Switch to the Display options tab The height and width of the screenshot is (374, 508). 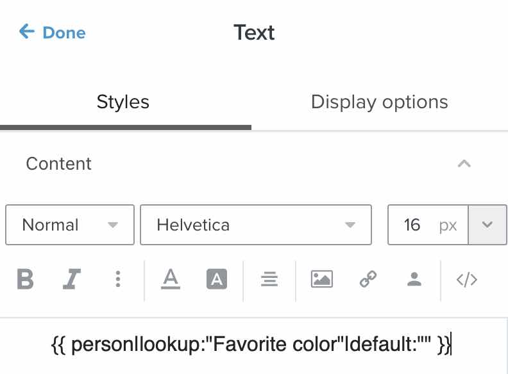pos(379,102)
